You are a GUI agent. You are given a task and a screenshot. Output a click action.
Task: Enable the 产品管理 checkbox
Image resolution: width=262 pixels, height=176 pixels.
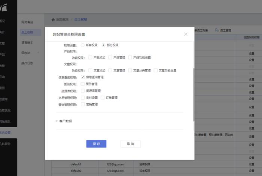(x=110, y=57)
